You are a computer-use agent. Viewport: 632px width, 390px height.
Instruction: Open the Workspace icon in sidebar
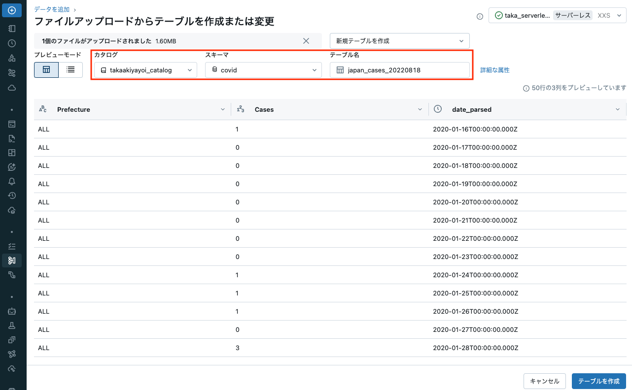coord(12,29)
